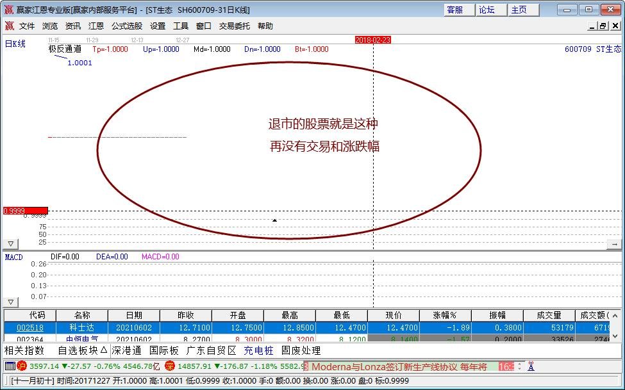Open the 资讯 menu
The width and height of the screenshot is (625, 390).
tap(73, 26)
